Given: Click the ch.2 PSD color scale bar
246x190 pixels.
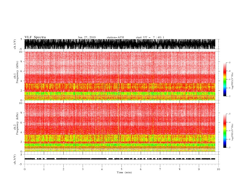Looking at the screenshot, I should (225, 131).
